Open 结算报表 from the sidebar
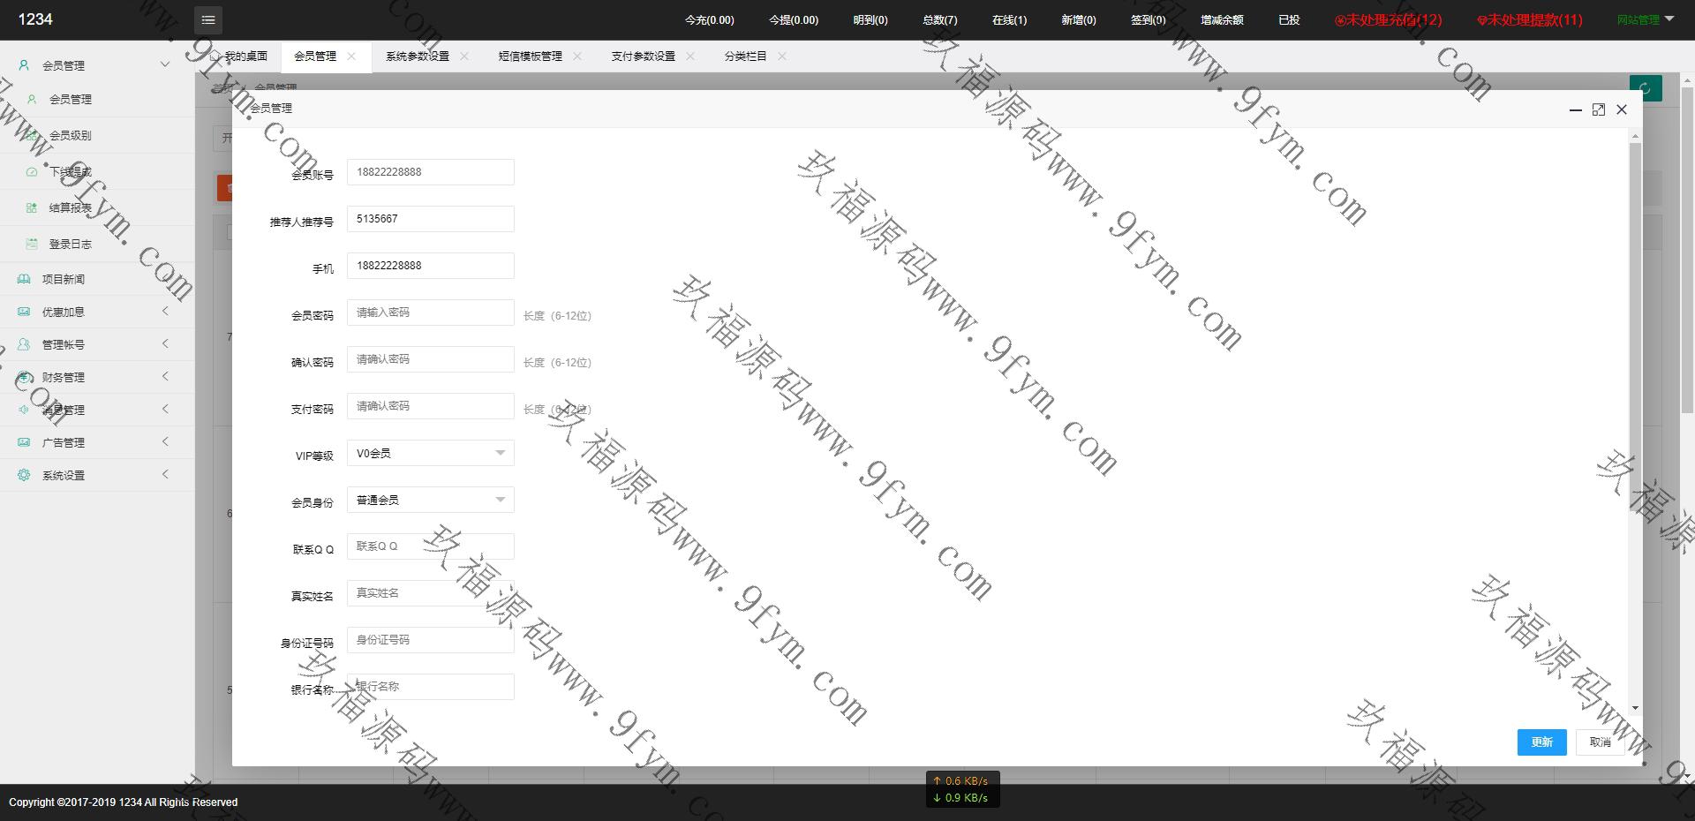Viewport: 1695px width, 821px height. (x=70, y=207)
